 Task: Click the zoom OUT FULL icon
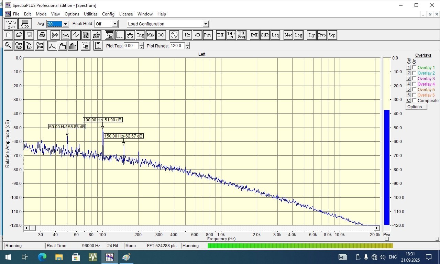pyautogui.click(x=40, y=46)
